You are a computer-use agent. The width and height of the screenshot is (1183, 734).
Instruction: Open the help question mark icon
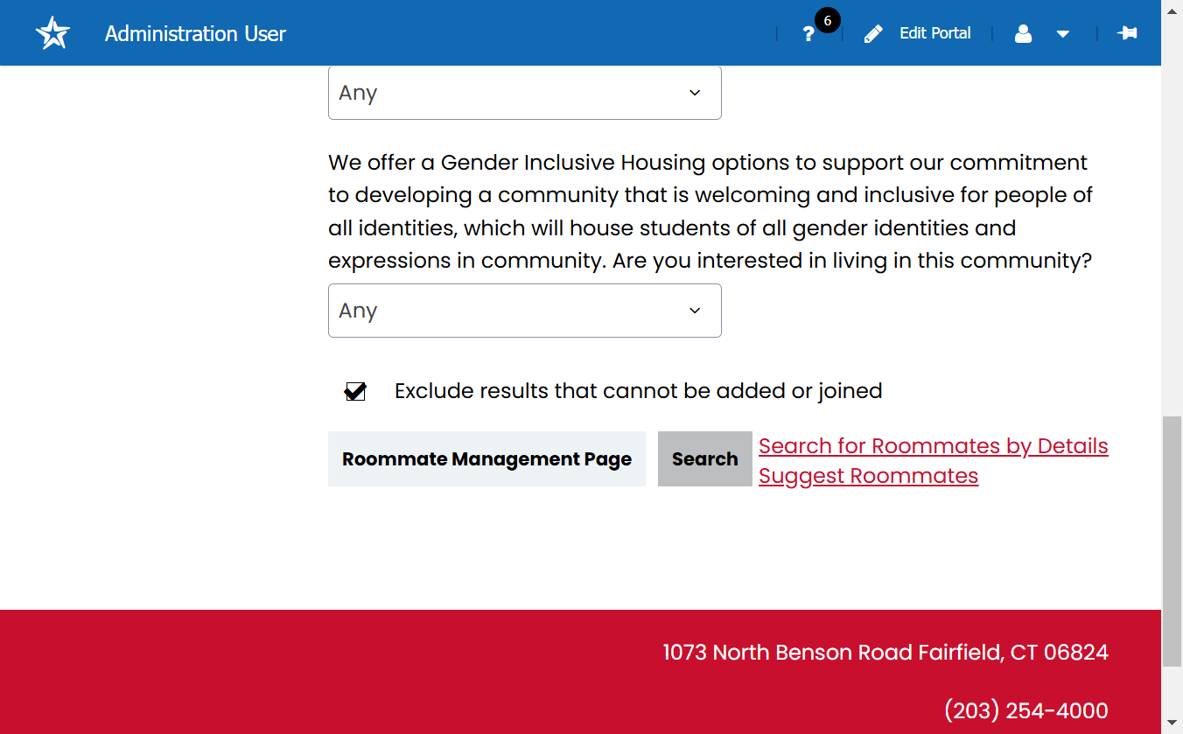click(808, 34)
